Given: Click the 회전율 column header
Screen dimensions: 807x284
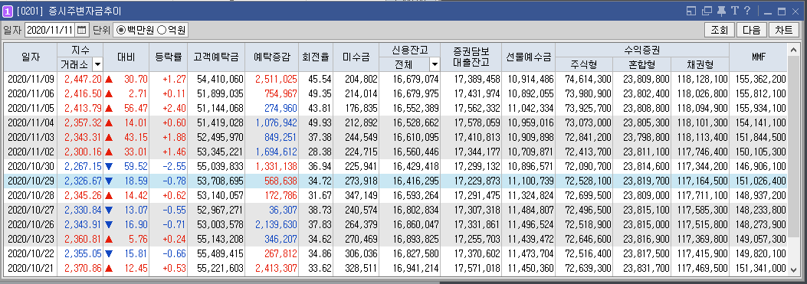Looking at the screenshot, I should tap(316, 57).
